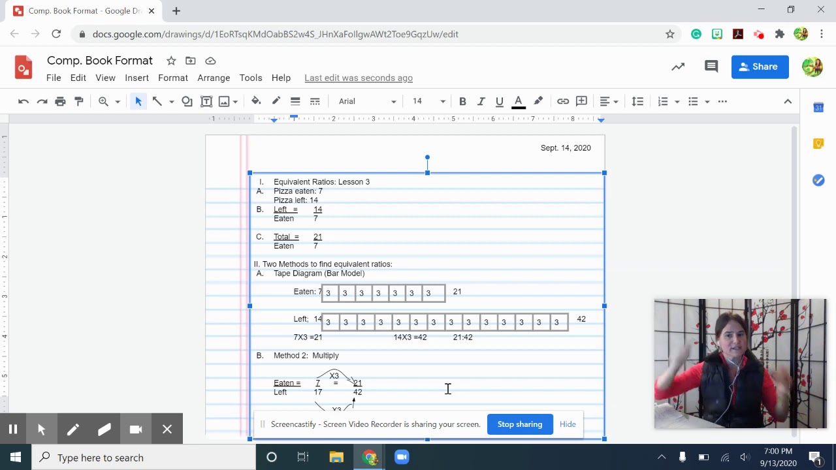Select the Text box tool
Viewport: 836px width, 470px height.
(x=206, y=101)
